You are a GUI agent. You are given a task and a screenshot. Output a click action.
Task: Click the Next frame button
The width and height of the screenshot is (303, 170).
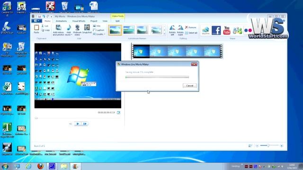click(x=85, y=124)
